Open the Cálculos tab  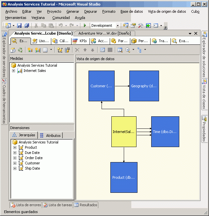(x=61, y=41)
